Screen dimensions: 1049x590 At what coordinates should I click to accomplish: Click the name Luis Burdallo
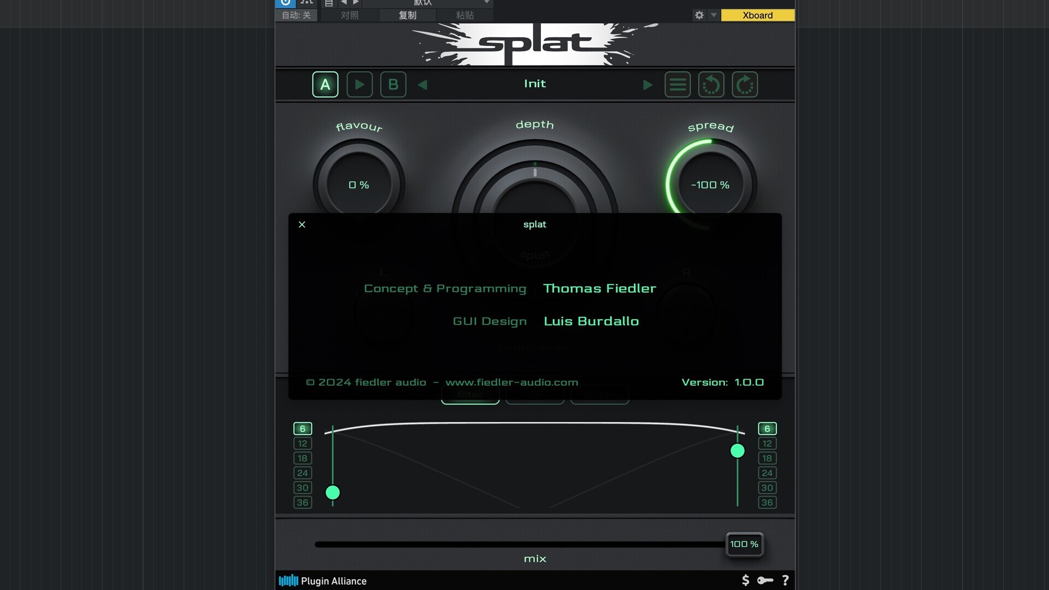coord(591,321)
